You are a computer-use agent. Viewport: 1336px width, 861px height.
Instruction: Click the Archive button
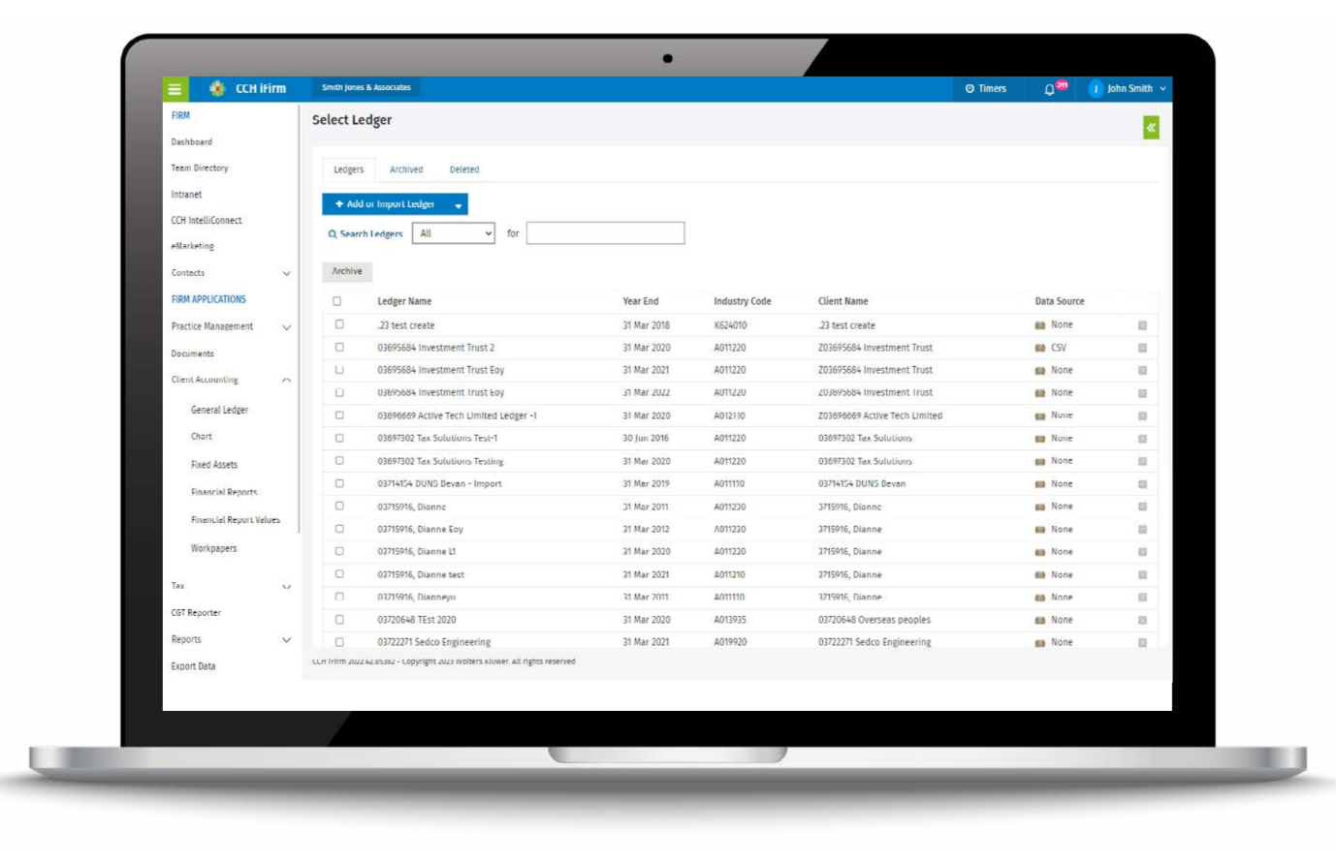pyautogui.click(x=347, y=272)
